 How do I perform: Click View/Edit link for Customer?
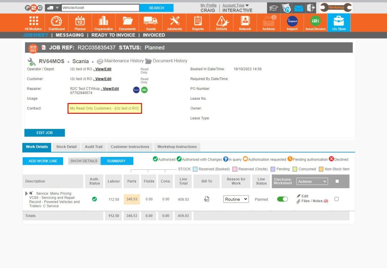pos(102,79)
